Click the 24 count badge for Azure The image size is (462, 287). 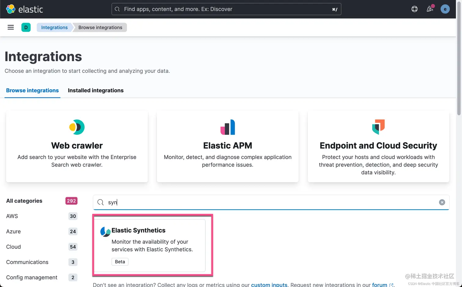73,231
